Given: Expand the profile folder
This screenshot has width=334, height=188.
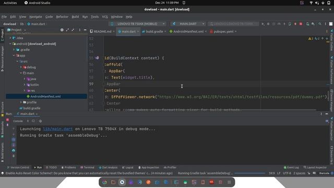Looking at the screenshot, I should [21, 102].
